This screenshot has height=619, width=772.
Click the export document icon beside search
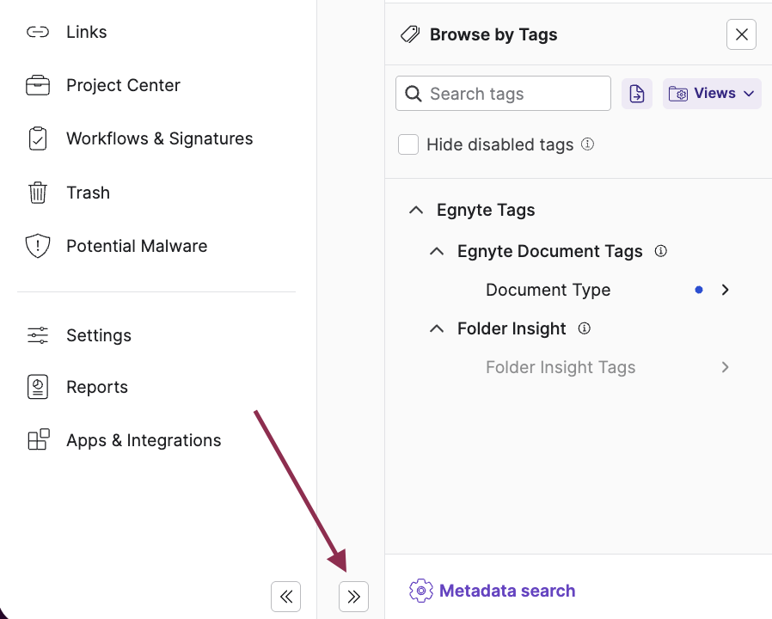[x=637, y=93]
